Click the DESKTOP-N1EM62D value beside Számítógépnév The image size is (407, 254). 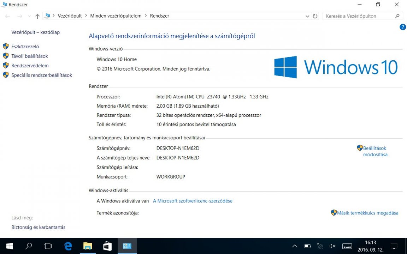[178, 148]
